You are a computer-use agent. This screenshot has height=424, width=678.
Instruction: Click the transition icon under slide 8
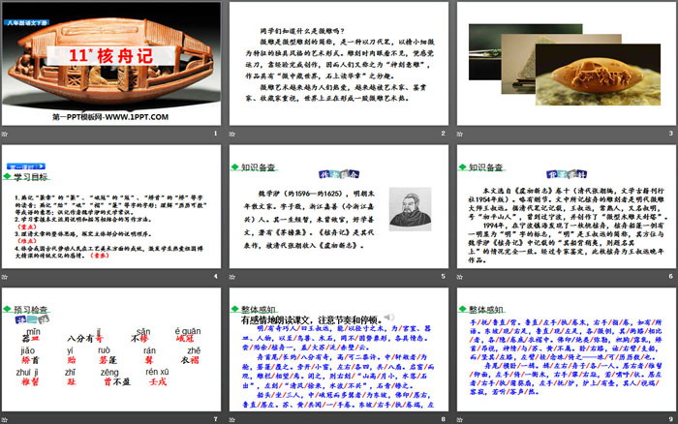233,416
